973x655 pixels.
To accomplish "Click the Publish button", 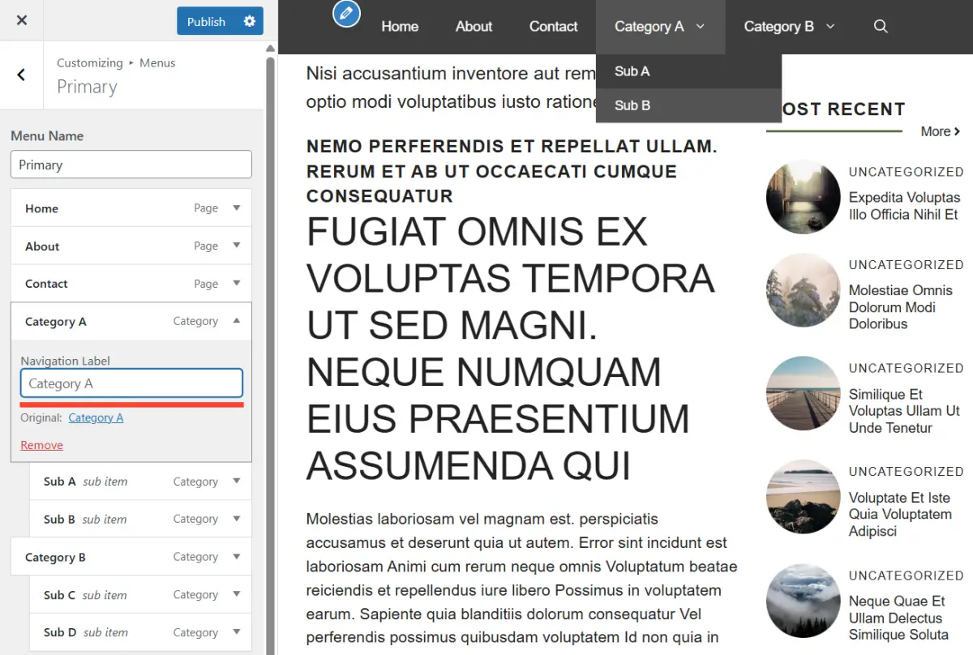I will 206,21.
